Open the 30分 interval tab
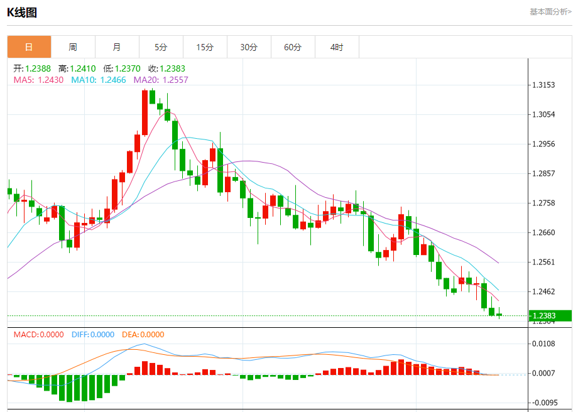This screenshot has height=412, width=578. 249,47
